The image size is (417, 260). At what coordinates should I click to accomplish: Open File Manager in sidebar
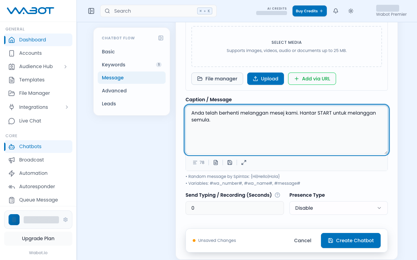(38, 93)
